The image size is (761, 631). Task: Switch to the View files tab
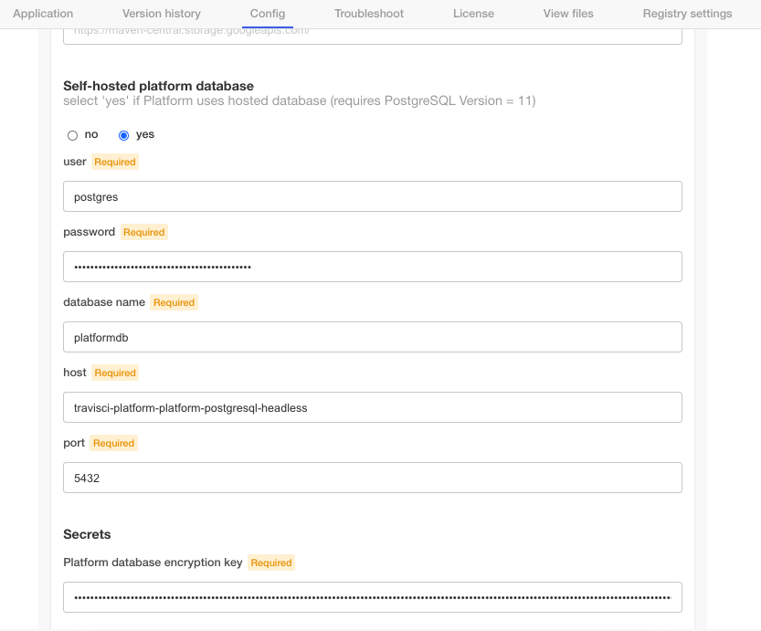pyautogui.click(x=568, y=14)
